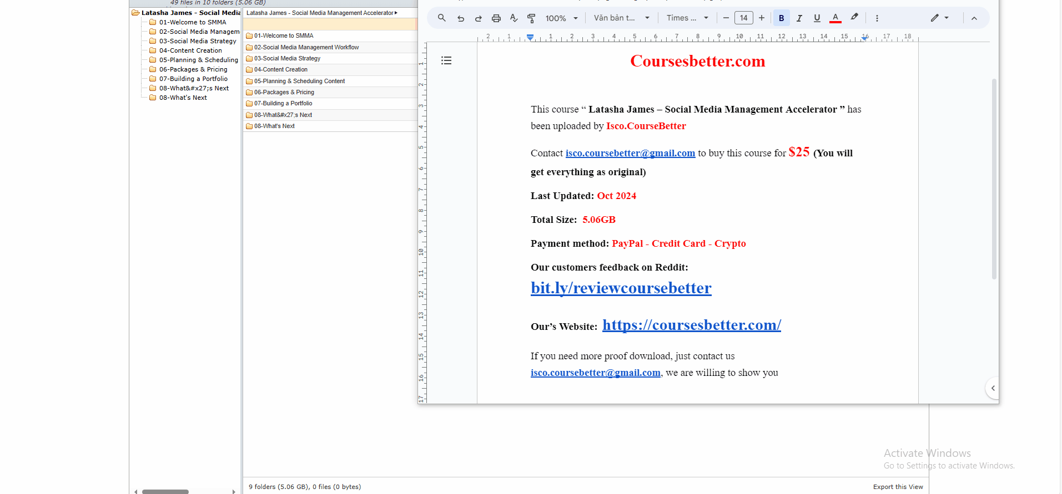Open the document outline panel
1062x494 pixels.
(446, 60)
